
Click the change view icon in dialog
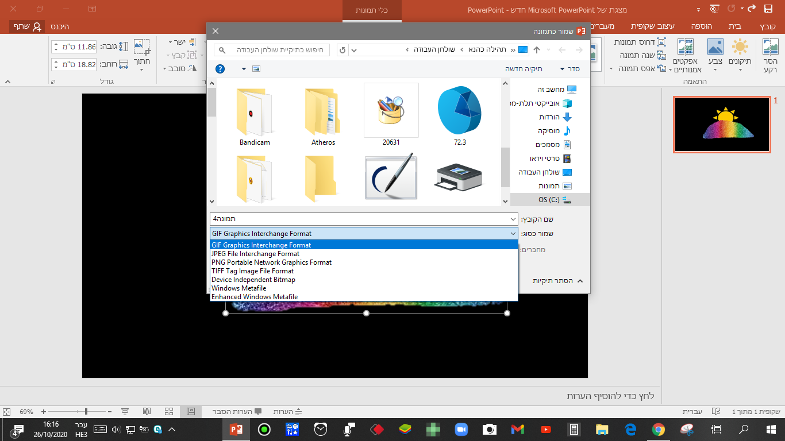[256, 69]
